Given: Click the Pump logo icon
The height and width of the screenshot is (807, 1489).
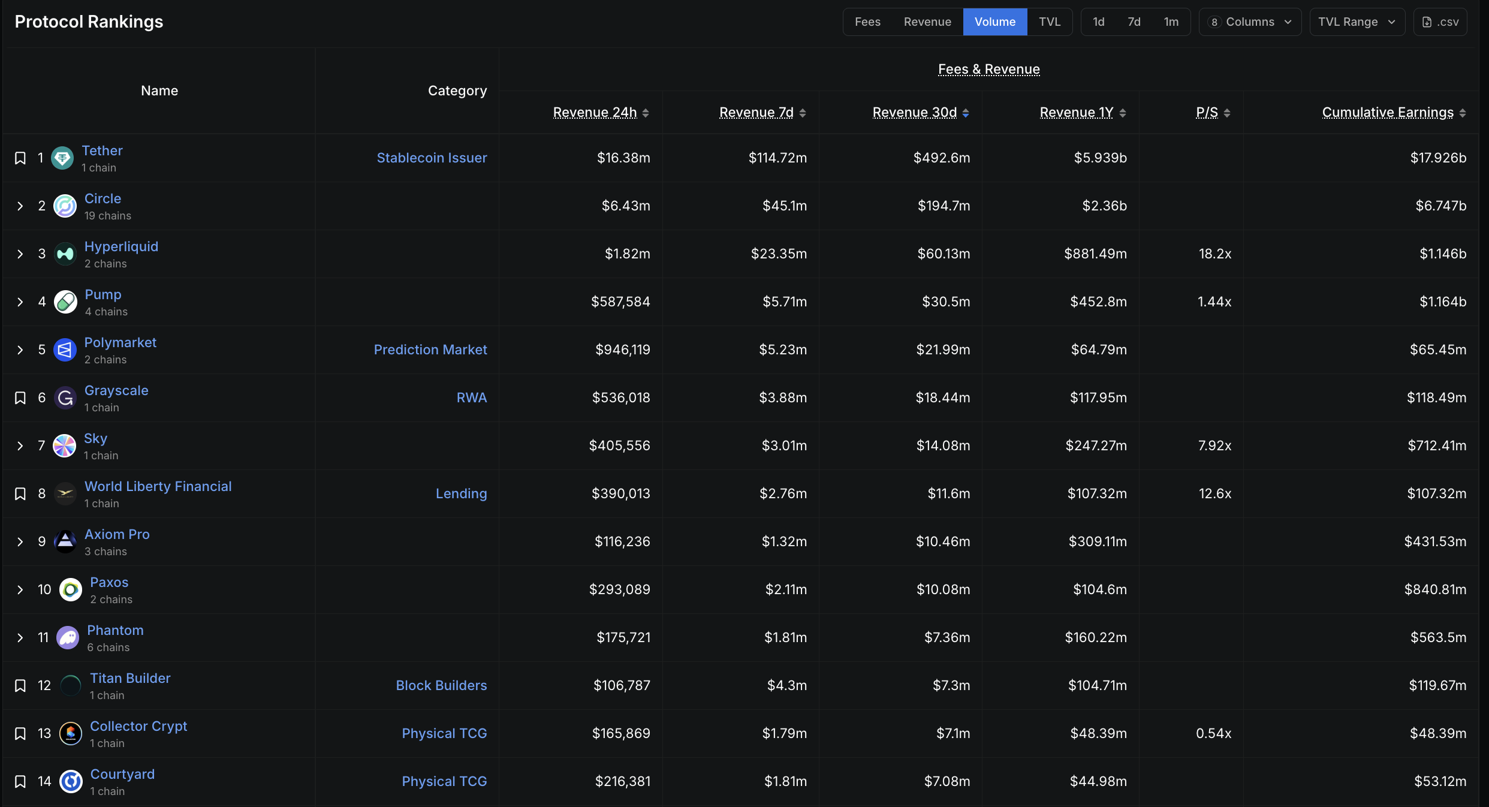Looking at the screenshot, I should (x=65, y=302).
